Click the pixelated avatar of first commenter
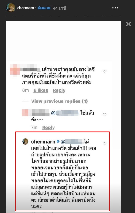Viewport: 135px width, 213px height. 15,71
